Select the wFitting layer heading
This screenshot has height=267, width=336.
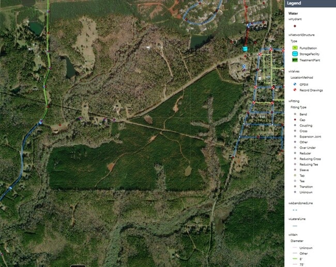pyautogui.click(x=294, y=101)
